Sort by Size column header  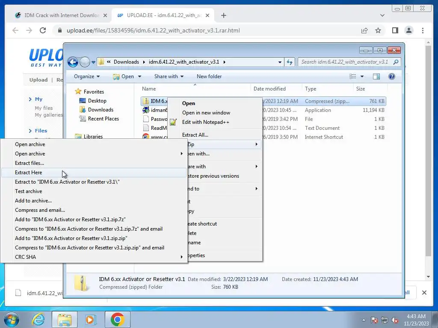click(360, 89)
